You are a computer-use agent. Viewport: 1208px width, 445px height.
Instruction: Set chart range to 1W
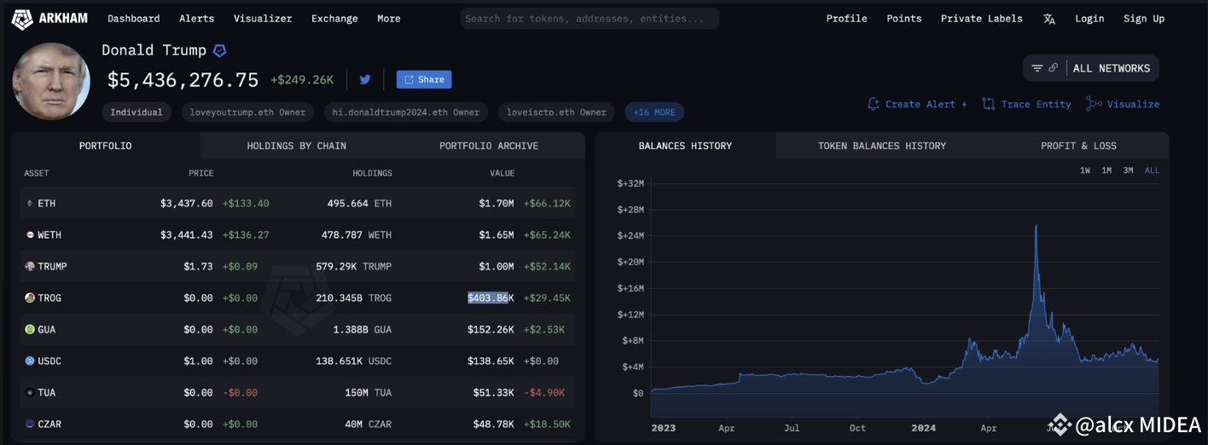pyautogui.click(x=1085, y=170)
